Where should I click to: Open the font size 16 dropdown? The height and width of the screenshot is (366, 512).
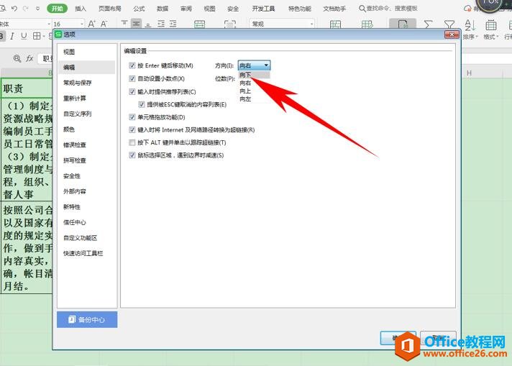[x=82, y=24]
